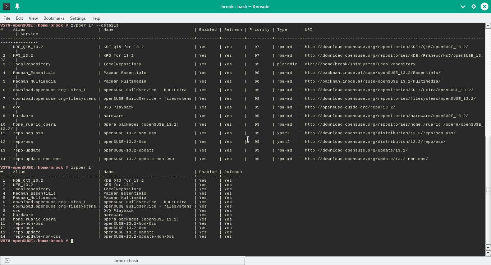
Task: Open the File menu
Action: [7, 18]
